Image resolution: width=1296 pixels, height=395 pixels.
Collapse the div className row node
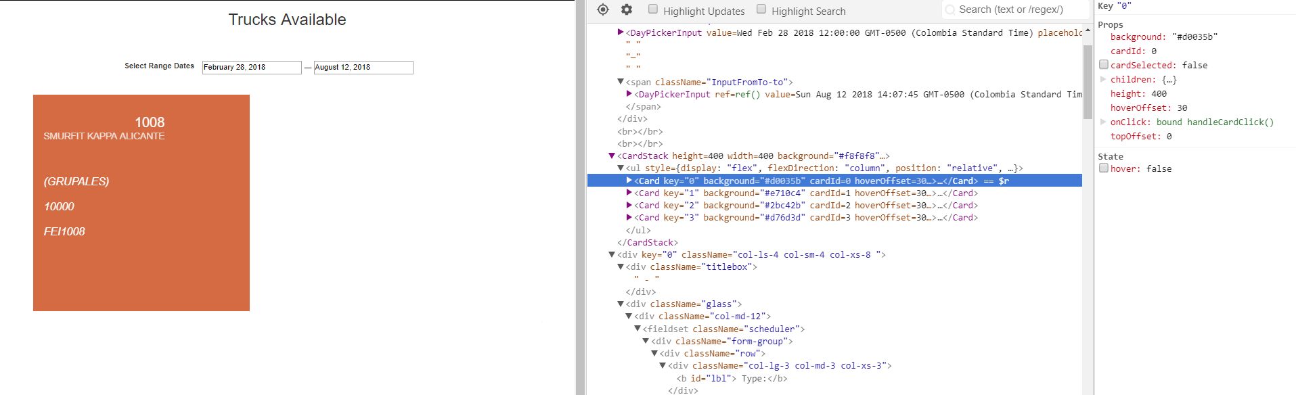point(654,353)
